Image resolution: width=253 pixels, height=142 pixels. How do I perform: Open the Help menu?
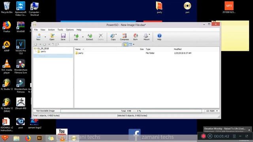click(79, 30)
